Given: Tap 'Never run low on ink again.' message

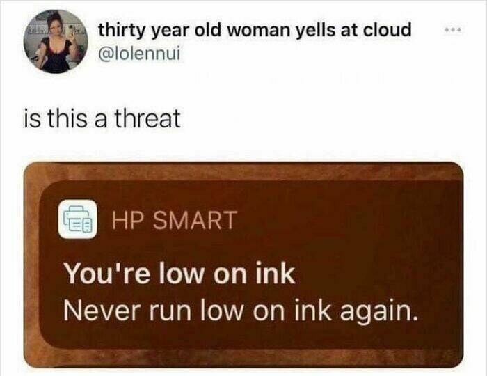Looking at the screenshot, I should pos(240,311).
